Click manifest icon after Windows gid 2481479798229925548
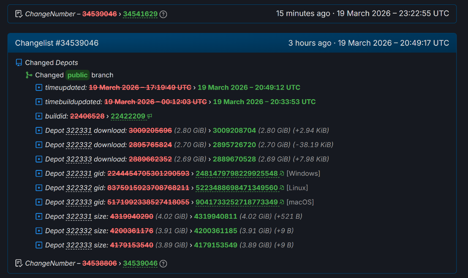The width and height of the screenshot is (468, 278). pyautogui.click(x=282, y=173)
